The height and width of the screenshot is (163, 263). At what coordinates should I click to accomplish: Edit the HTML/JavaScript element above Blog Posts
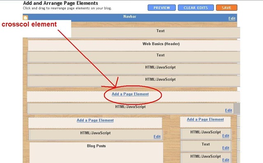[x=157, y=137]
